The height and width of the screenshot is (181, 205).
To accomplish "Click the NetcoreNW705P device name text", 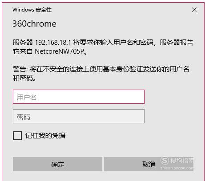I will (x=59, y=51).
